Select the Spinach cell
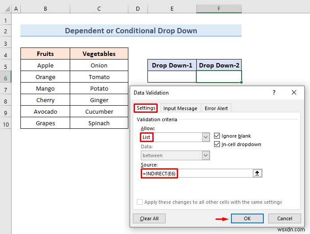Image resolution: width=310 pixels, height=234 pixels. click(99, 123)
